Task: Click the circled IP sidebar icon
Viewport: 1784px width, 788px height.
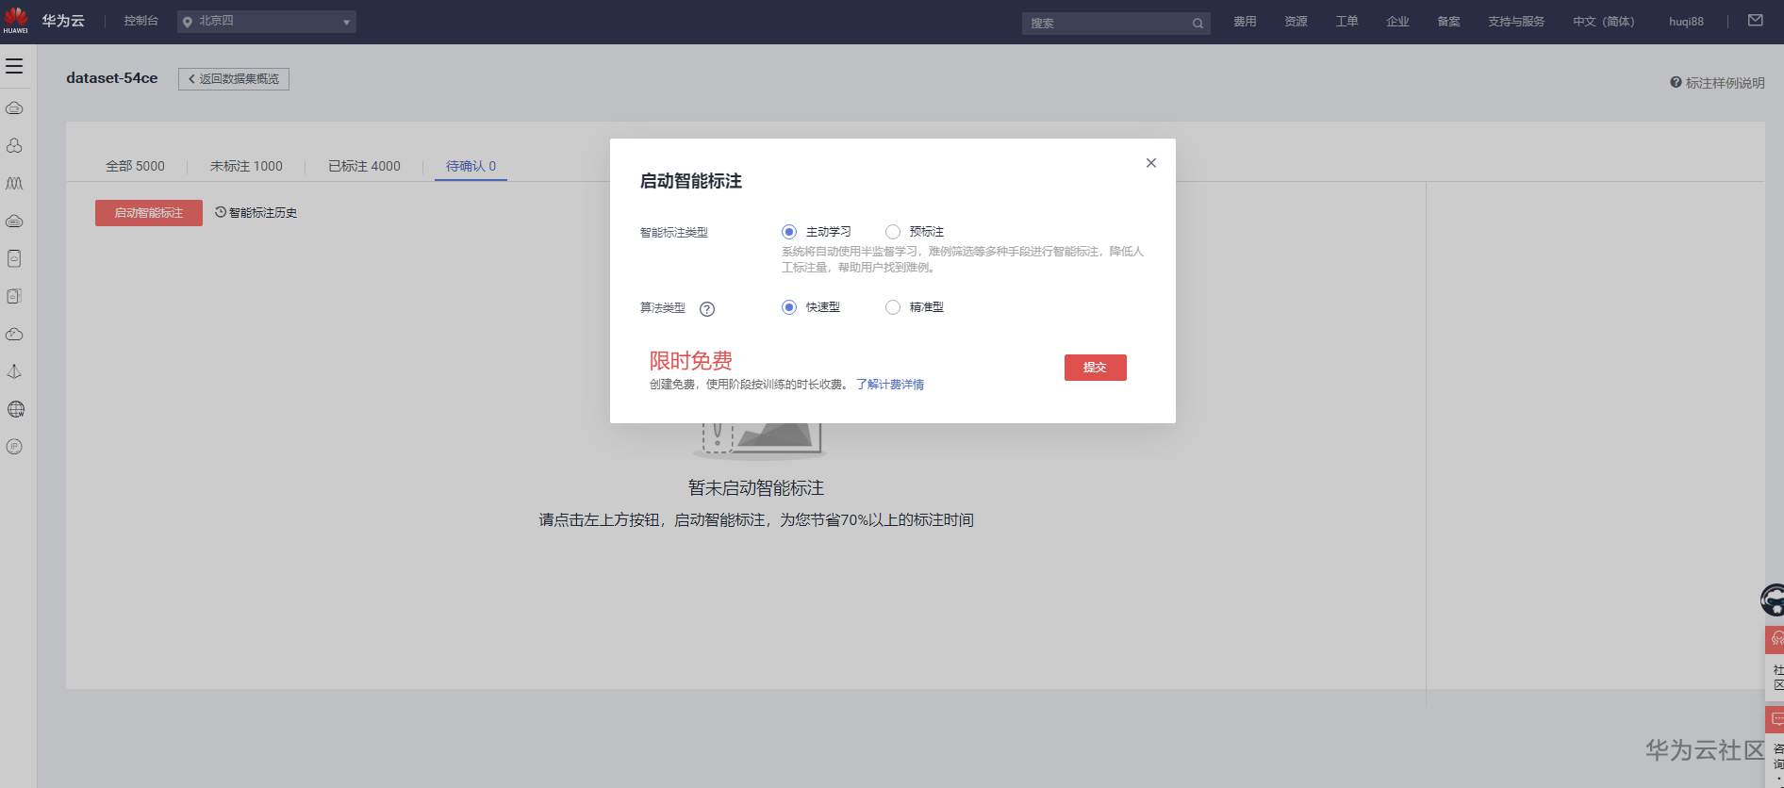Action: 14,447
